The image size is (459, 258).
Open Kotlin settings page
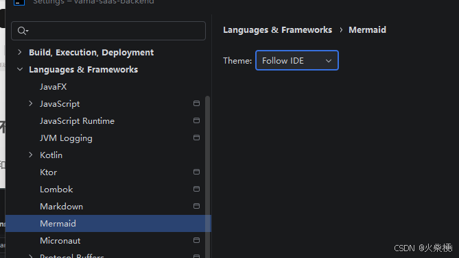click(51, 155)
